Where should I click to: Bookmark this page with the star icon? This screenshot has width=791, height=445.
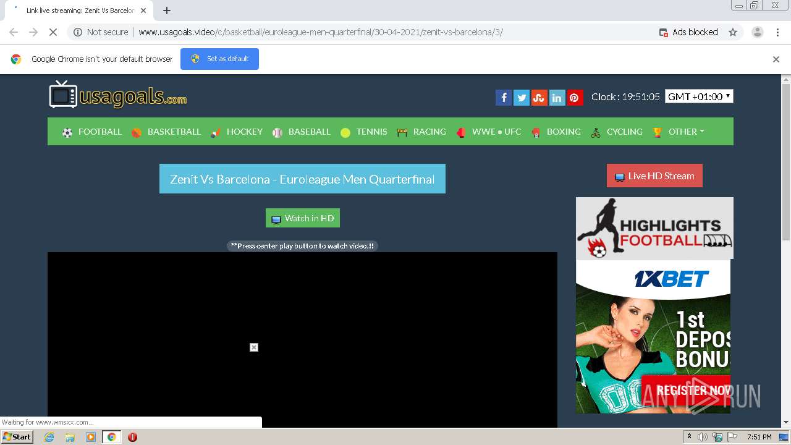[733, 32]
